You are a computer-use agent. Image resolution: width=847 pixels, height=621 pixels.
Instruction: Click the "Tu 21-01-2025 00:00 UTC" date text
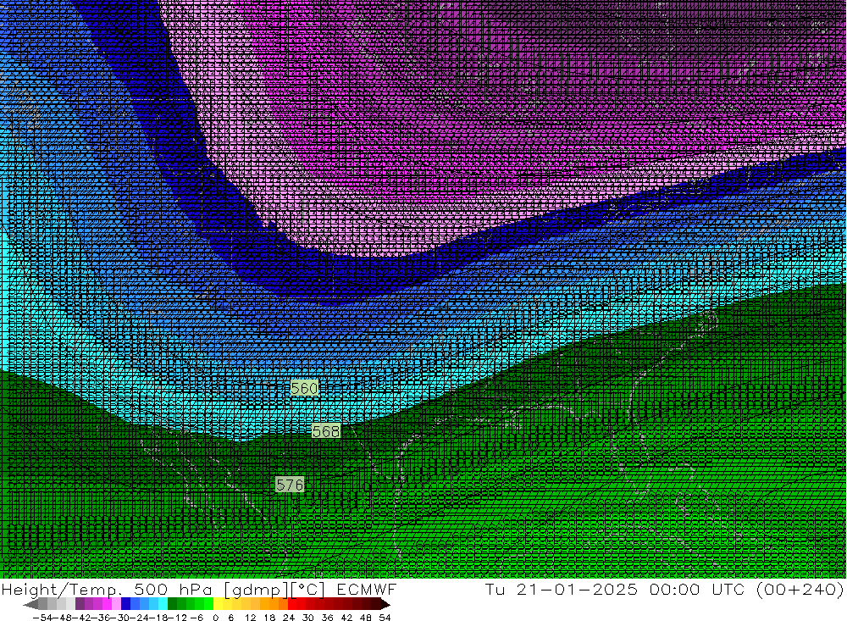[615, 589]
